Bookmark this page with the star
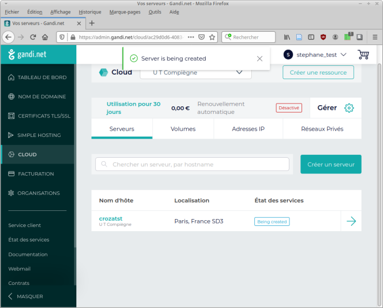The width and height of the screenshot is (383, 308). [212, 37]
